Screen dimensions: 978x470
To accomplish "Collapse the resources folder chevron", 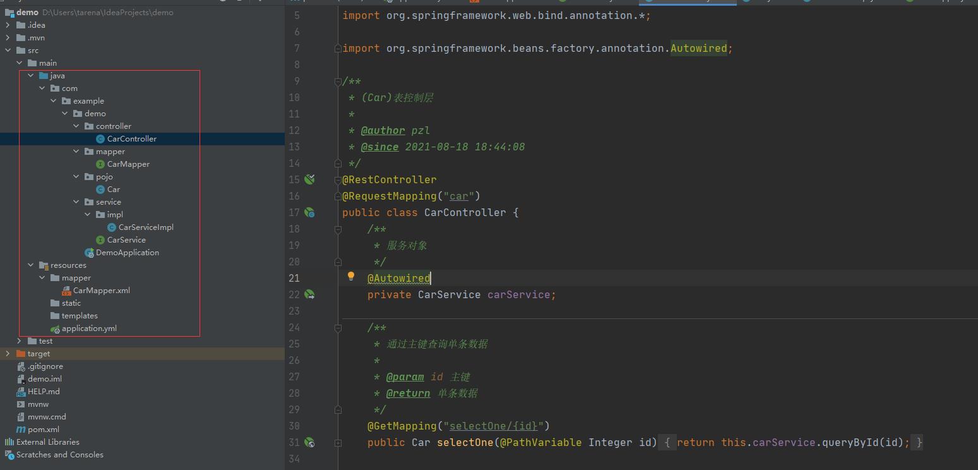I will point(30,265).
